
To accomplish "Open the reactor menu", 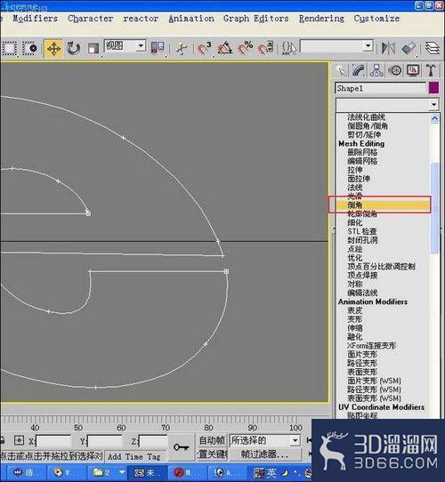I will [x=141, y=19].
